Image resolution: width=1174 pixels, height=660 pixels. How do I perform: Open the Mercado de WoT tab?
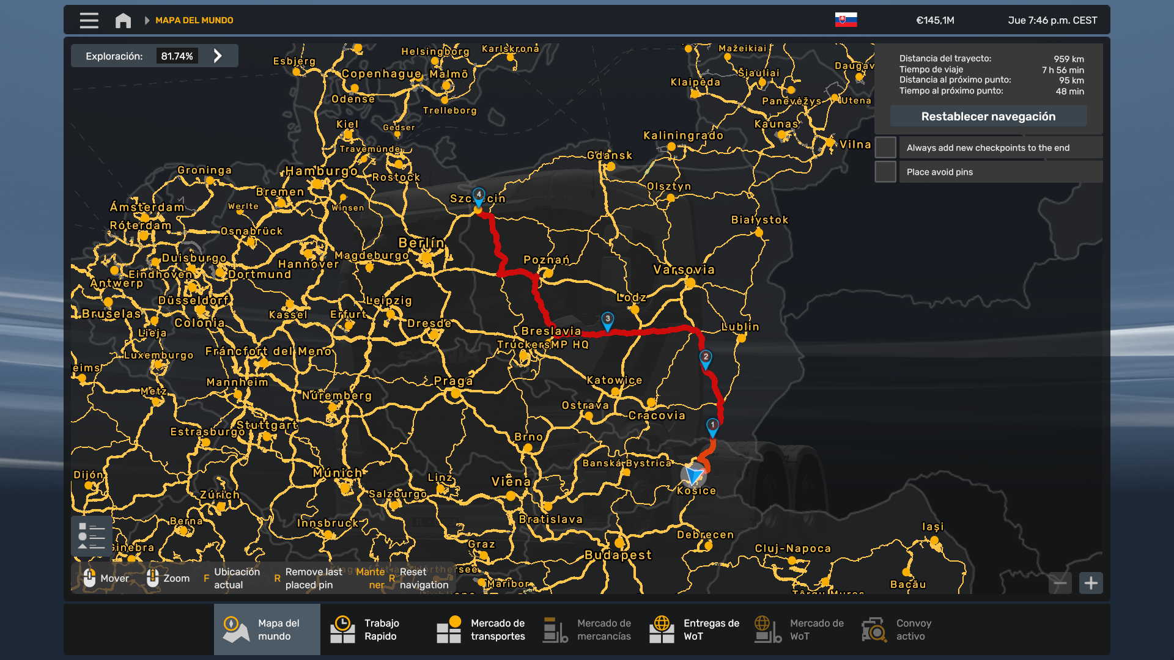[800, 629]
